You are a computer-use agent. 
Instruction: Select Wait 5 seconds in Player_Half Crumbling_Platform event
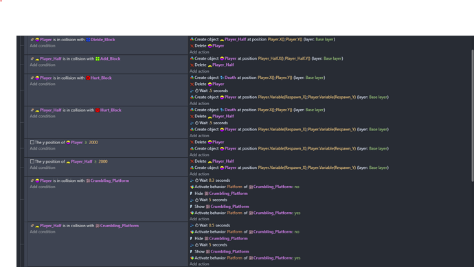209,245
